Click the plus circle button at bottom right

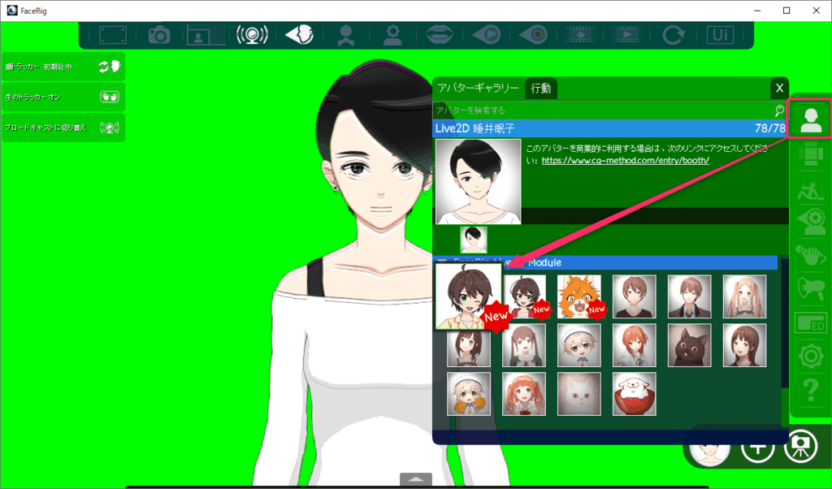pos(757,447)
